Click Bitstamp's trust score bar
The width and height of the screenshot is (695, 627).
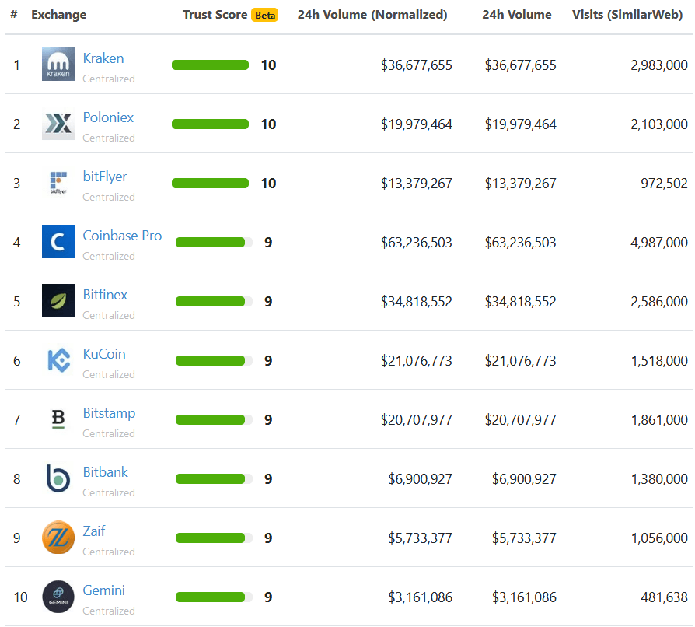click(214, 419)
